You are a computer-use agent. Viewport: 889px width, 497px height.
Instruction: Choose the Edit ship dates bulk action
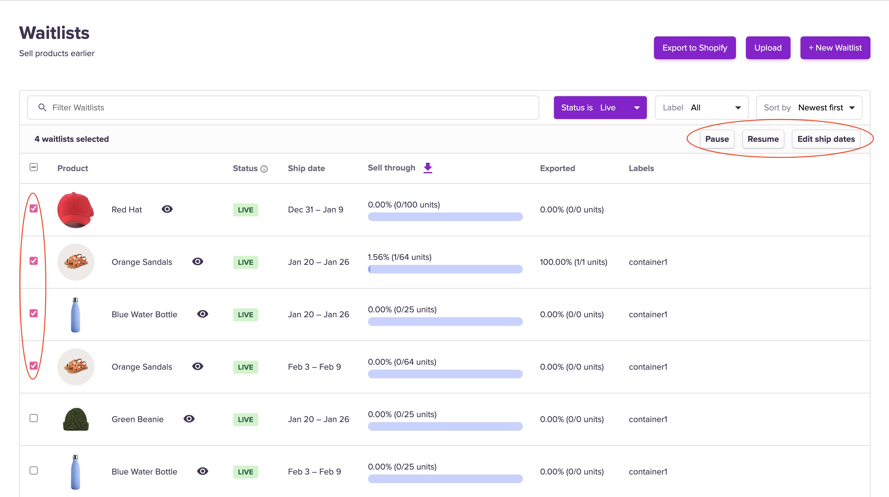(x=825, y=139)
